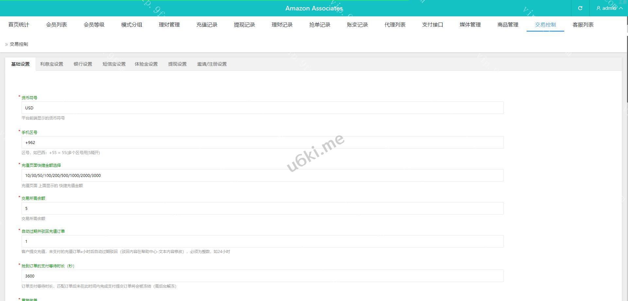Click the 充值页面快捷金额选择 input field
The width and height of the screenshot is (628, 301).
(262, 176)
